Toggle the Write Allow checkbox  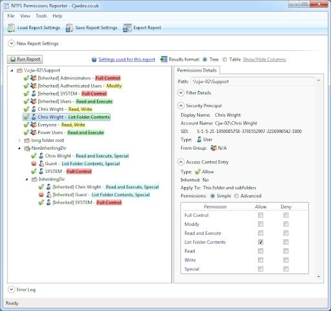click(x=261, y=260)
